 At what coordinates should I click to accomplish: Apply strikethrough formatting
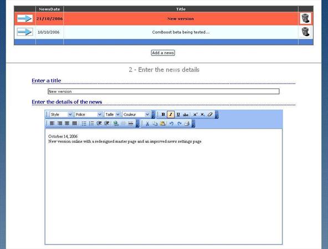point(186,115)
